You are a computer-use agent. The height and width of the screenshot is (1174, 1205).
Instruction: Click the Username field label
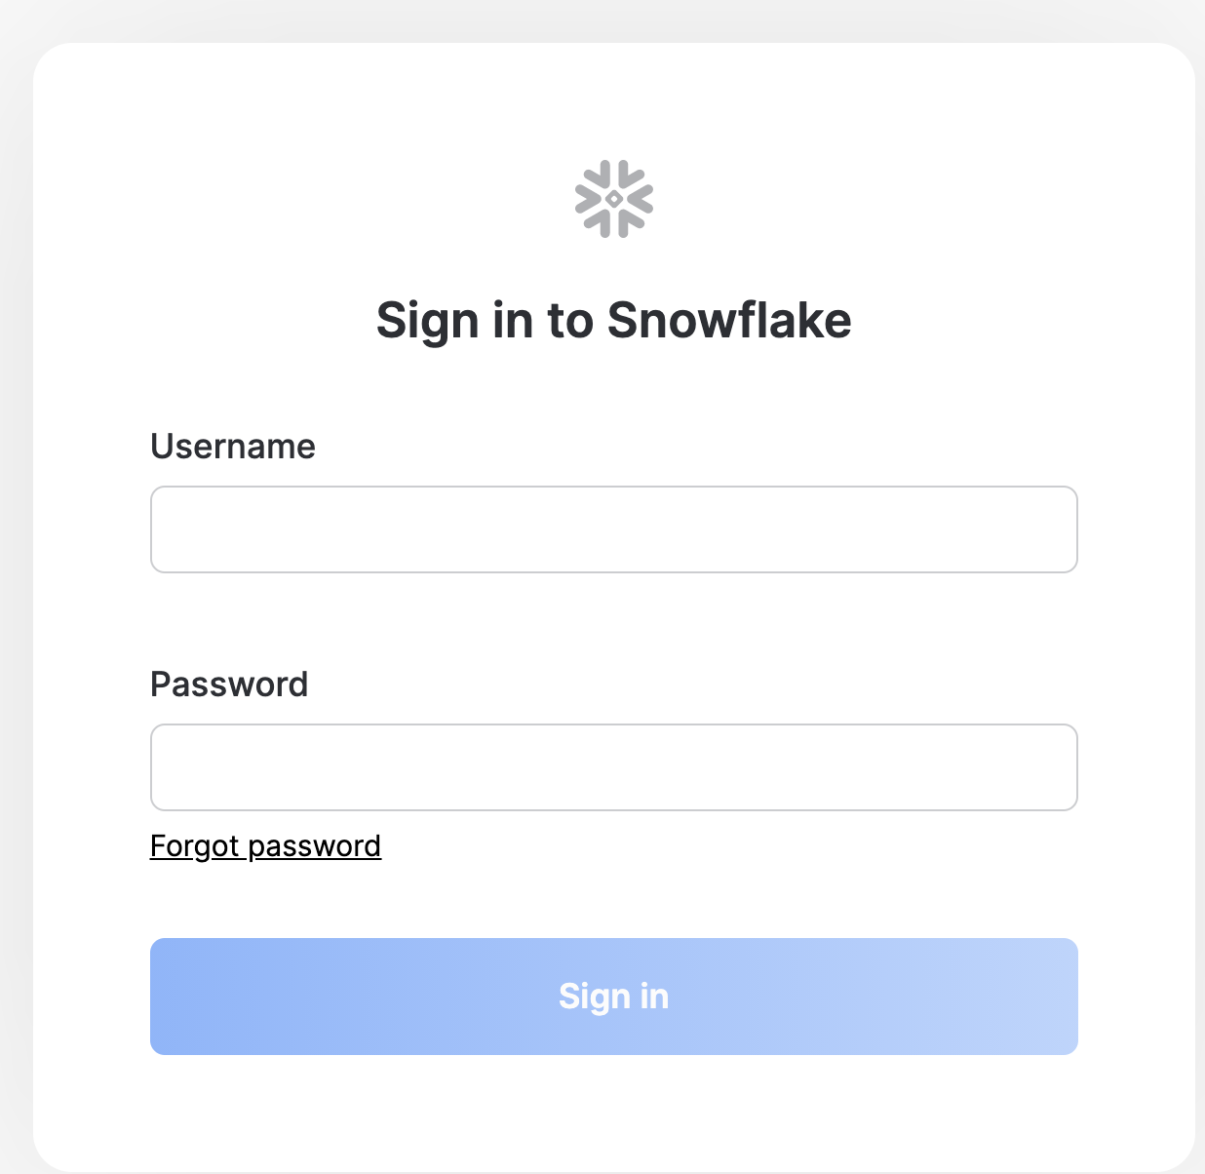(x=232, y=447)
